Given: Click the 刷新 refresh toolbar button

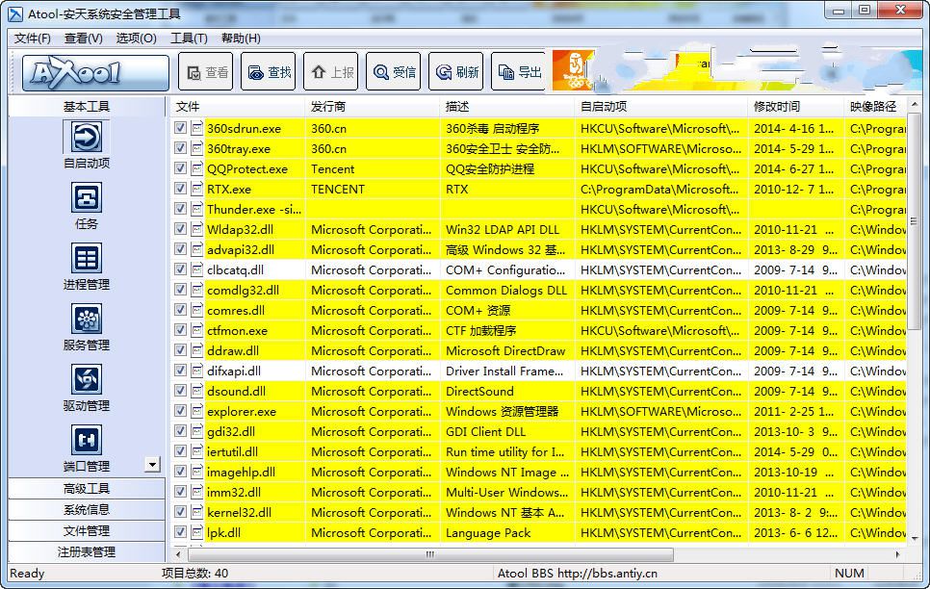Looking at the screenshot, I should [456, 72].
